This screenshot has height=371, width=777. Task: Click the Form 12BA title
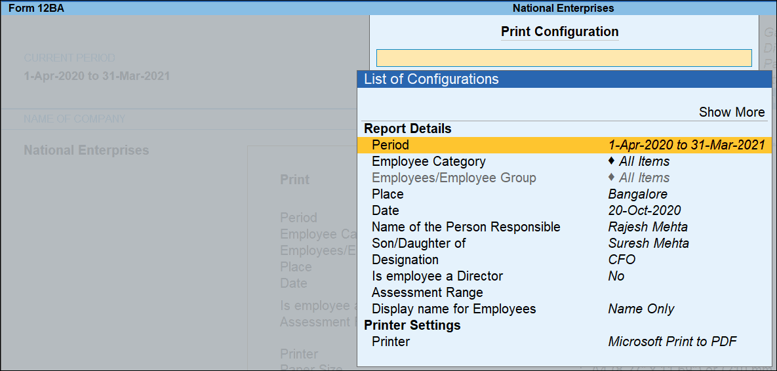point(36,9)
